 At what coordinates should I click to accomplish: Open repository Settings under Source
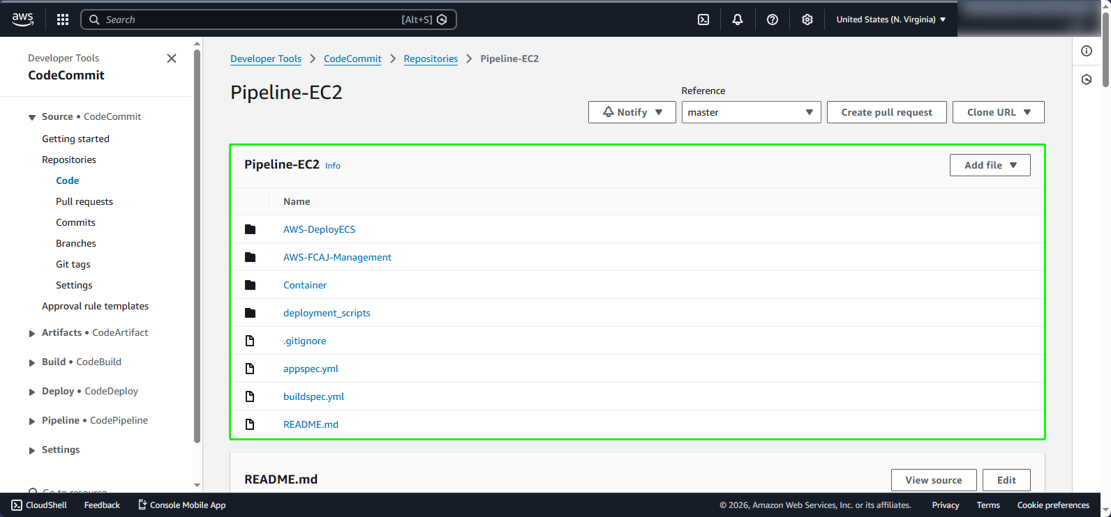click(x=74, y=285)
